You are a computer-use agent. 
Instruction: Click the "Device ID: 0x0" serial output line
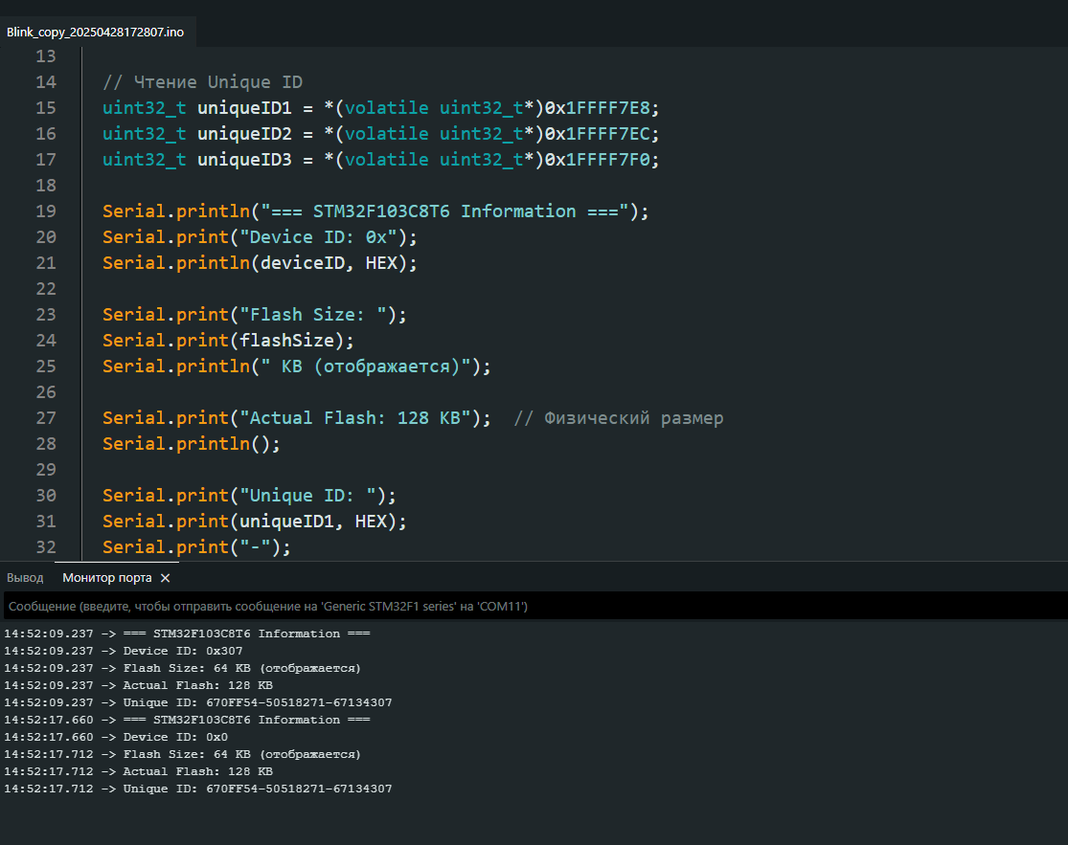click(x=175, y=737)
